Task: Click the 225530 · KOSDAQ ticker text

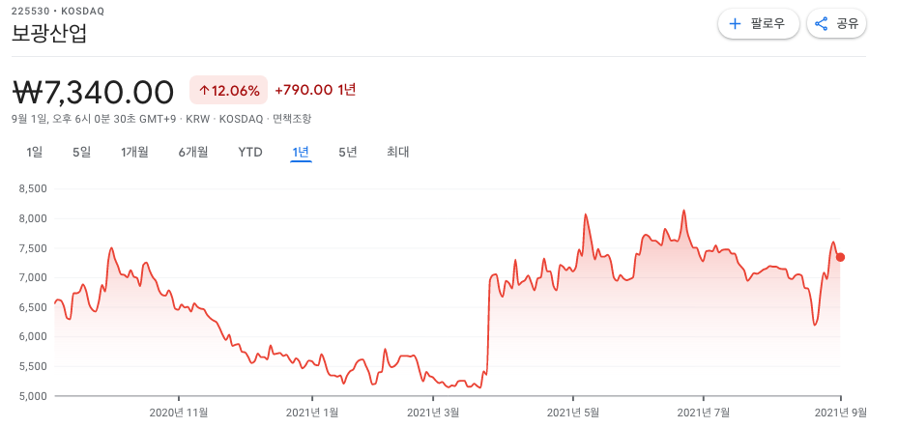Action: click(x=58, y=11)
